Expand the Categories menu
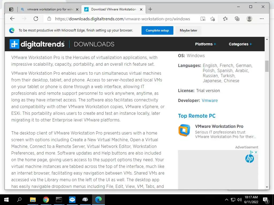This screenshot has width=274, height=205. (240, 44)
